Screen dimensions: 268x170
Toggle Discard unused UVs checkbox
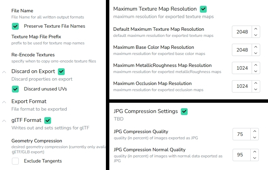(x=15, y=89)
